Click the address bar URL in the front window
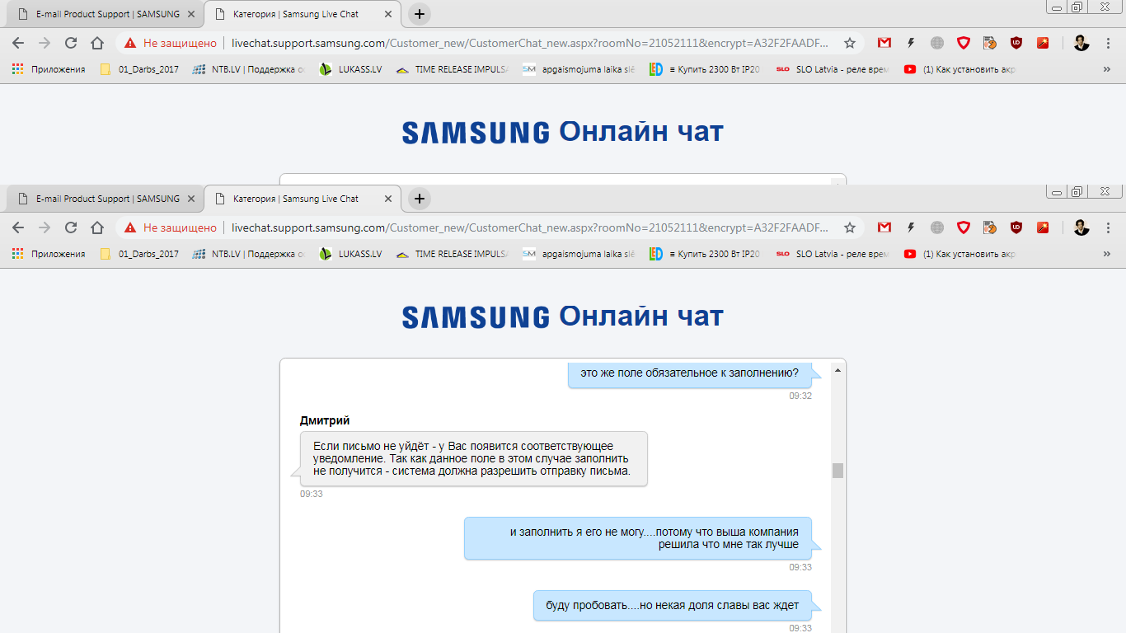 [529, 227]
